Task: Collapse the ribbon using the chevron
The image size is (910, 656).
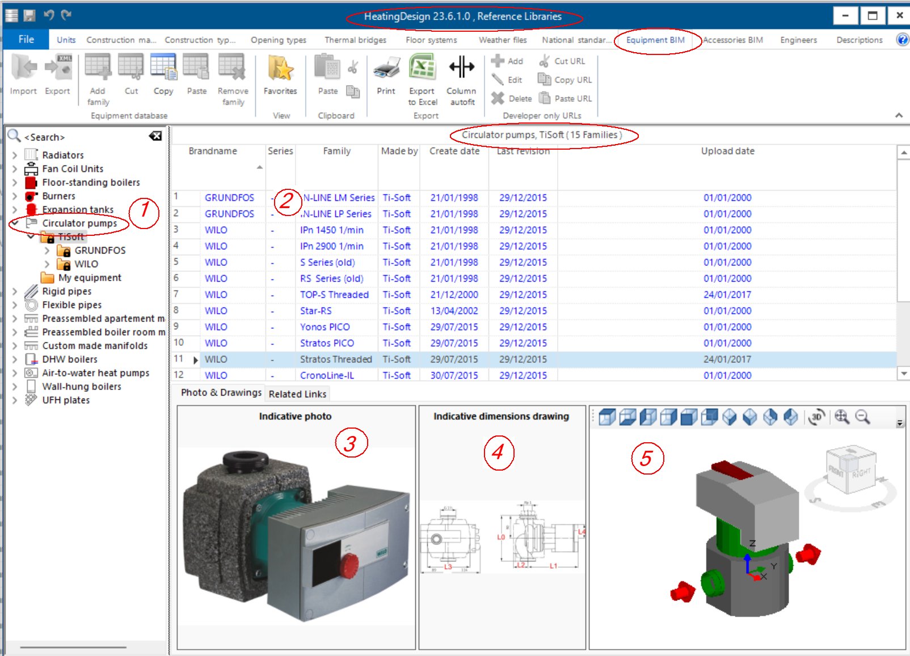Action: pyautogui.click(x=899, y=115)
